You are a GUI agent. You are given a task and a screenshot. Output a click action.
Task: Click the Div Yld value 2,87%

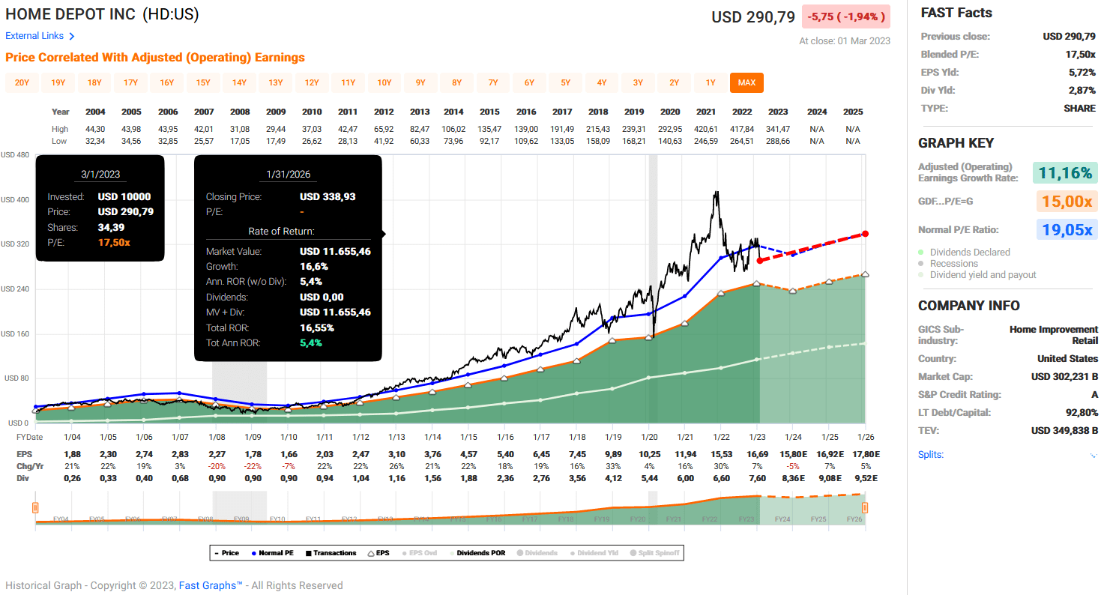point(1082,90)
